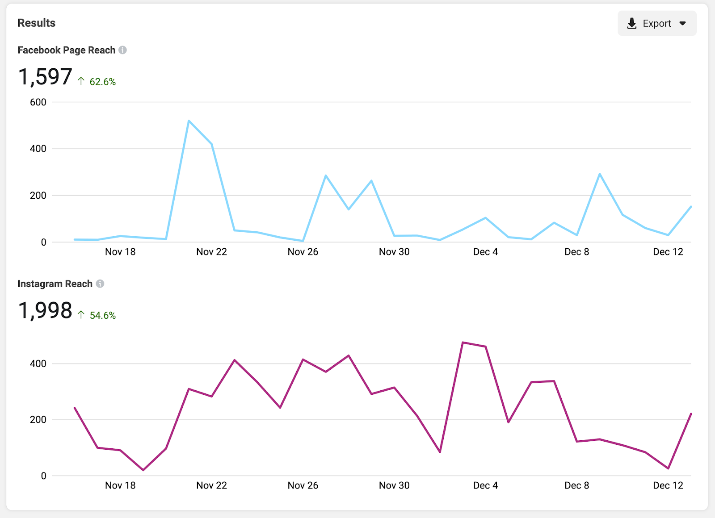Click the Export download icon
The height and width of the screenshot is (518, 715).
(x=632, y=23)
